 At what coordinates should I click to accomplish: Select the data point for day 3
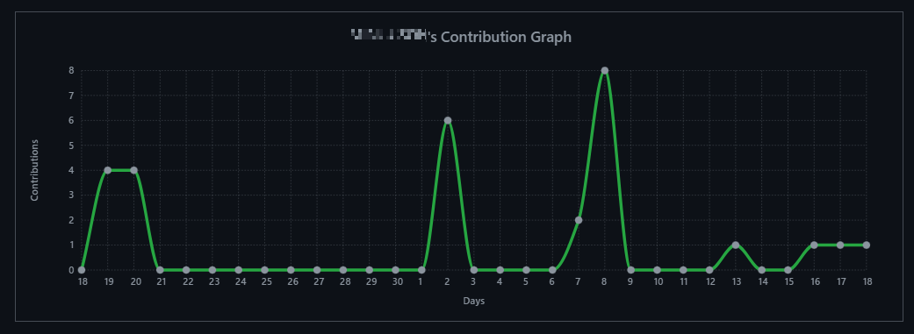click(x=474, y=270)
